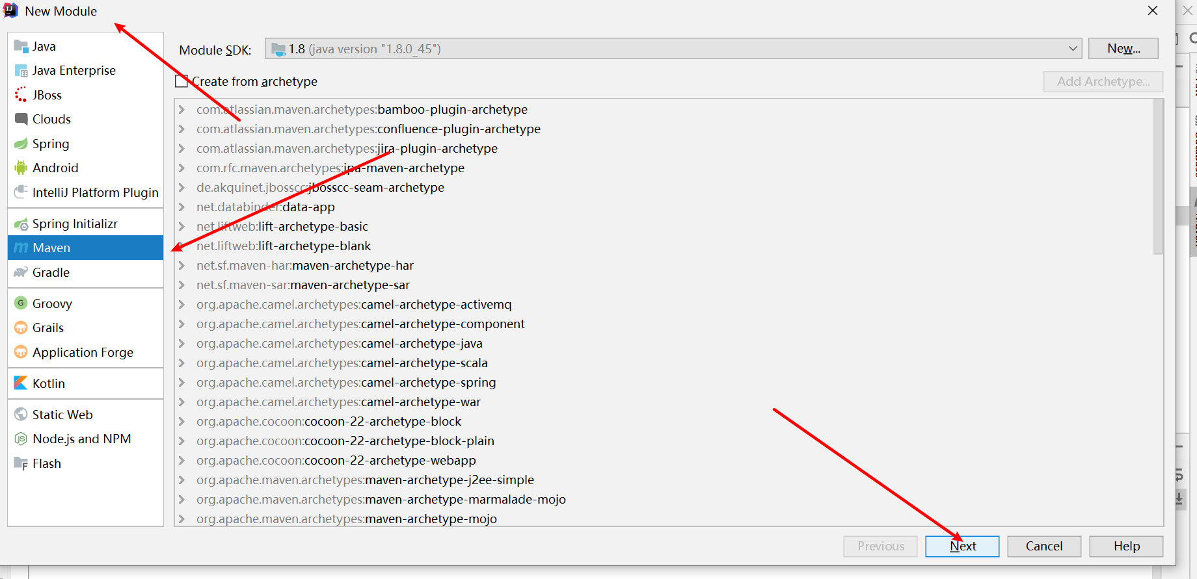Screen dimensions: 1197x579
Task: Select camel-archetype-scala row
Action: 664,363
